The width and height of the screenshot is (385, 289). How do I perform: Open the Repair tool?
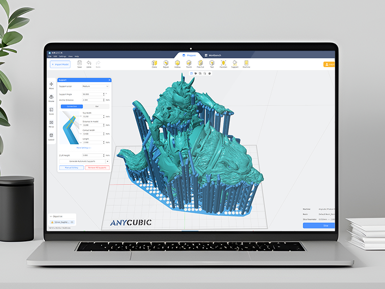coord(166,64)
